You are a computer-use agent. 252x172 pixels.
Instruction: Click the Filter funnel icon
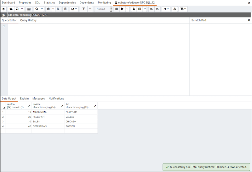(x=84, y=9)
